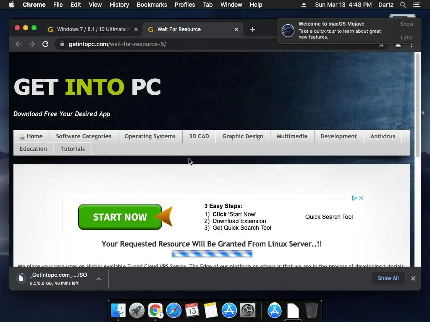430x322 pixels.
Task: Close the Wait For Resource tab
Action: [236, 29]
